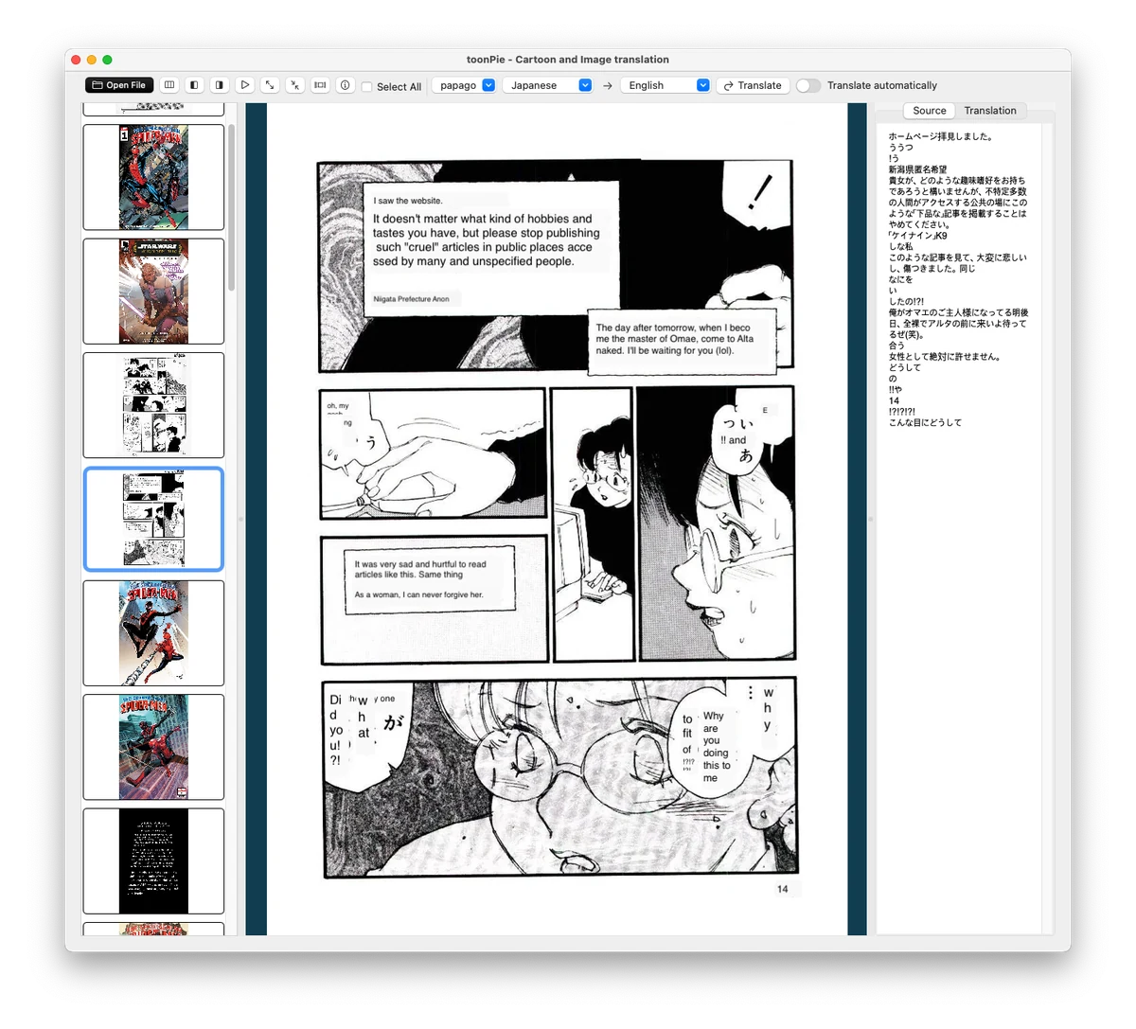Viewport: 1136px width, 1029px height.
Task: Open the info circle icon
Action: (x=346, y=85)
